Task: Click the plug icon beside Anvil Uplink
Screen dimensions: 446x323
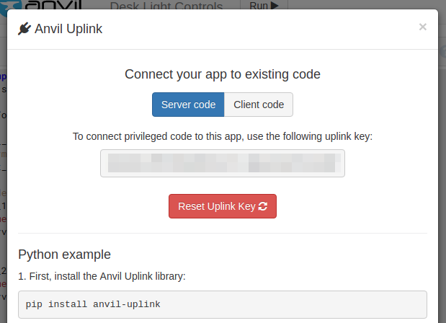Action: point(24,29)
